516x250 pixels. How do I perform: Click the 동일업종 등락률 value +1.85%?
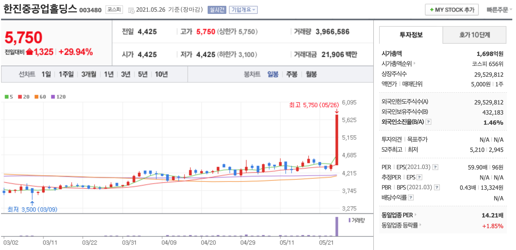click(x=493, y=226)
